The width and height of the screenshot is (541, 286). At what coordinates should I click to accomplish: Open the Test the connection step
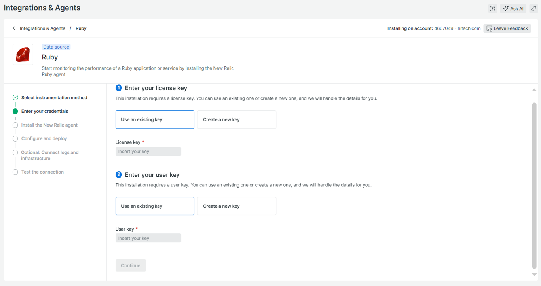tap(42, 172)
